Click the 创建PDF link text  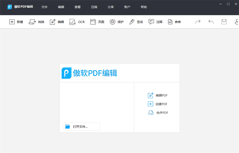[x=161, y=104]
